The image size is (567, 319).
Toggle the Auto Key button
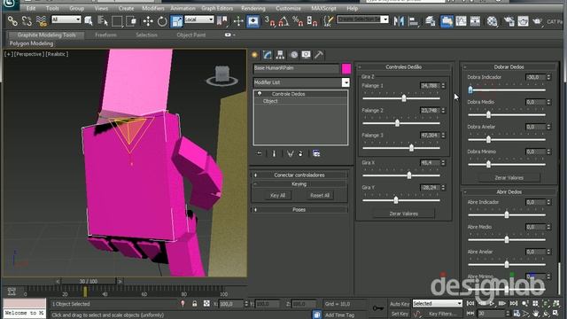pyautogui.click(x=400, y=304)
